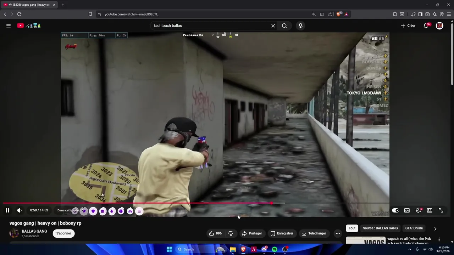
Task: Go forward in browser history
Action: 12,14
